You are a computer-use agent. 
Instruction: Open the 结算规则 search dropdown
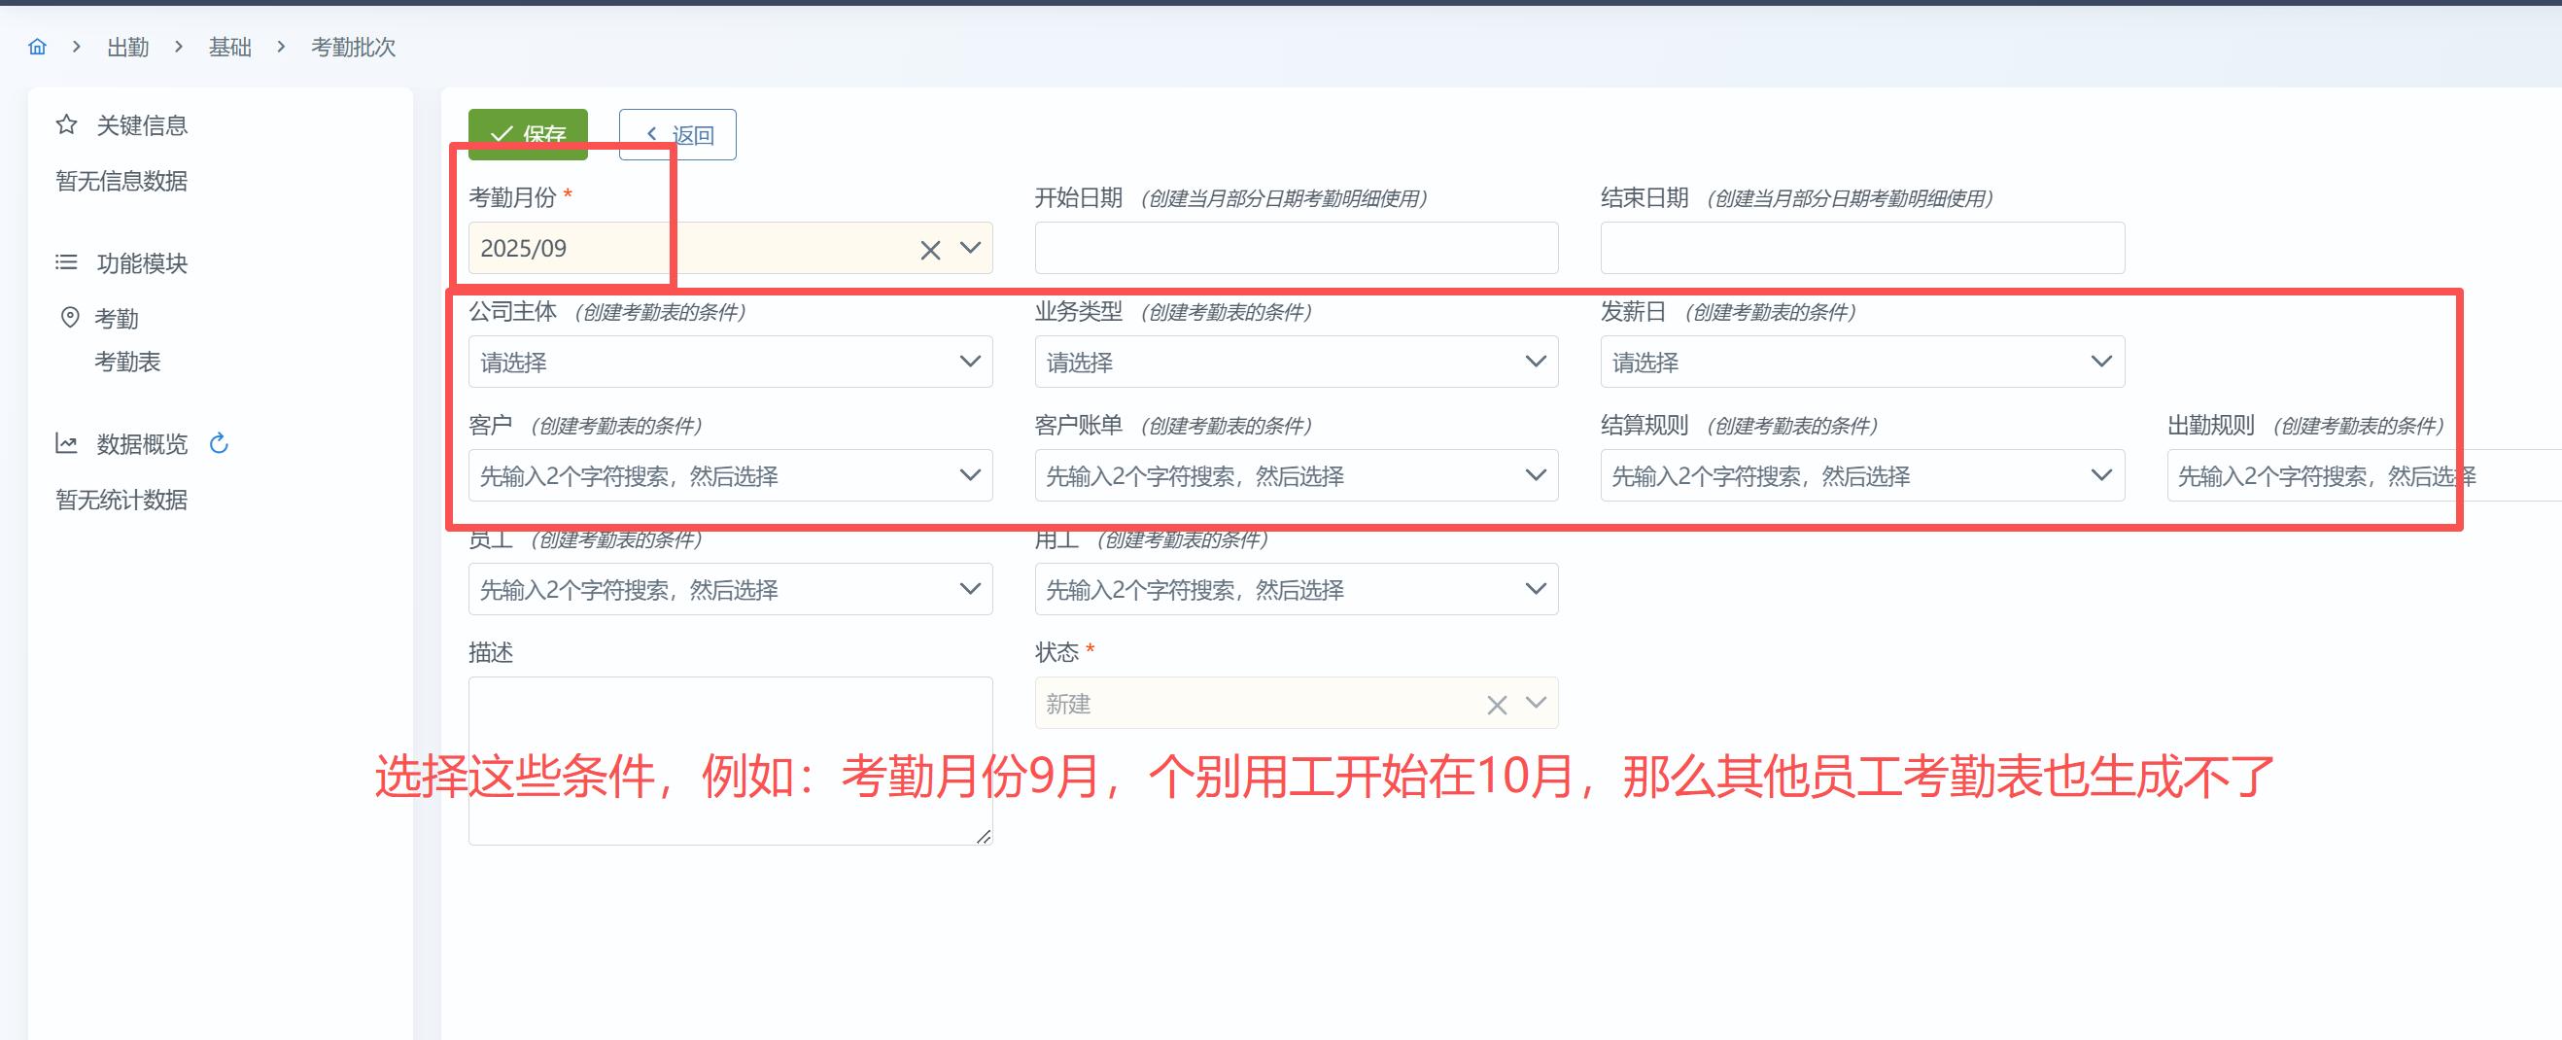click(x=1861, y=476)
